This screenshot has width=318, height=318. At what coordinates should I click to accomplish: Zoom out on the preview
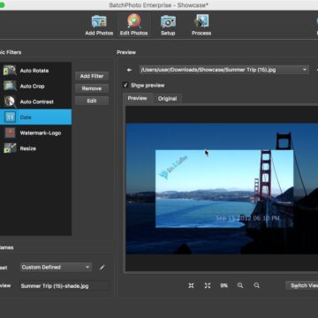(257, 285)
